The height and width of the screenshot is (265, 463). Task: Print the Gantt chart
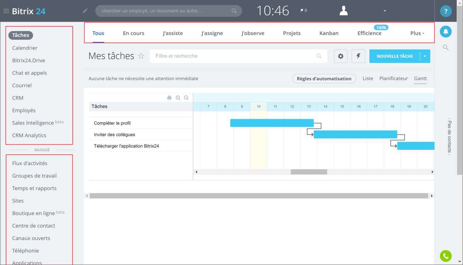169,98
